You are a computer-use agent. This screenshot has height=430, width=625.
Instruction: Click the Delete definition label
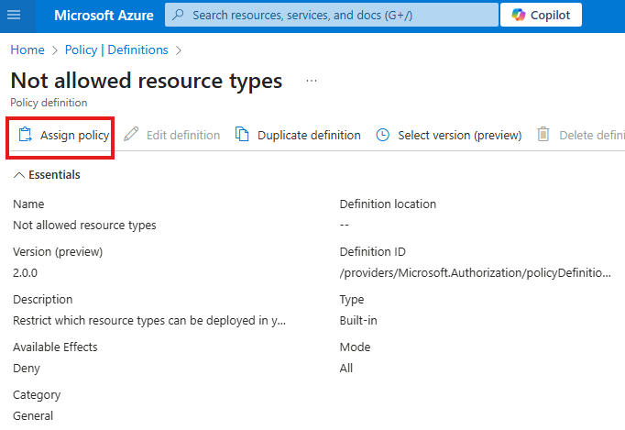coord(592,135)
